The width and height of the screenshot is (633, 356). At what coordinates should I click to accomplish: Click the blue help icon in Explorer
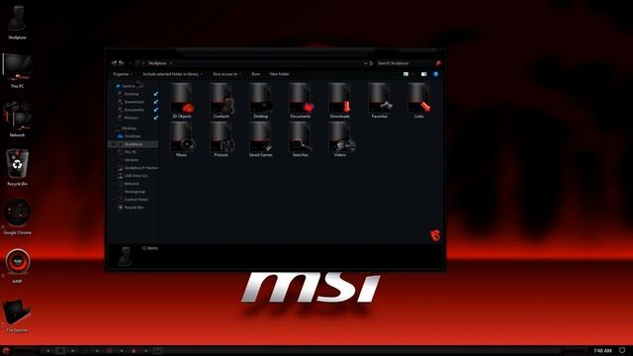tap(435, 74)
